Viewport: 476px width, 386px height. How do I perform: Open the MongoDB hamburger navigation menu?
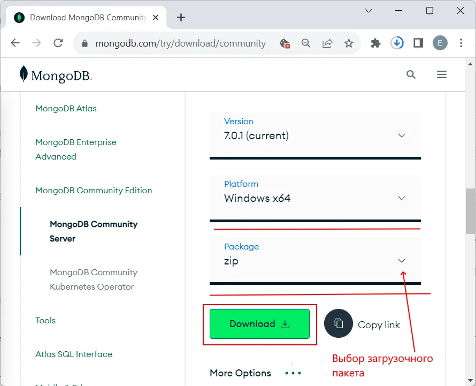pos(442,74)
